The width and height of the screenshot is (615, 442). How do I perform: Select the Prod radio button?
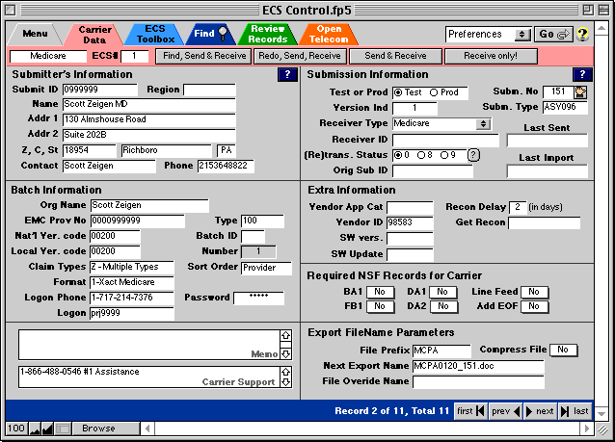coord(434,92)
